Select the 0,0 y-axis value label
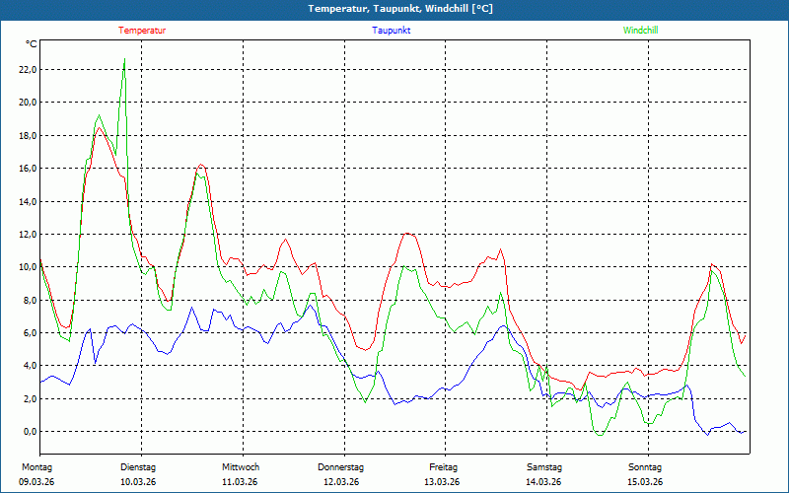Image resolution: width=789 pixels, height=493 pixels. [x=29, y=432]
